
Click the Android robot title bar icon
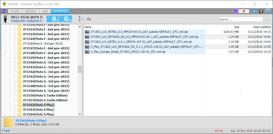[4, 4]
